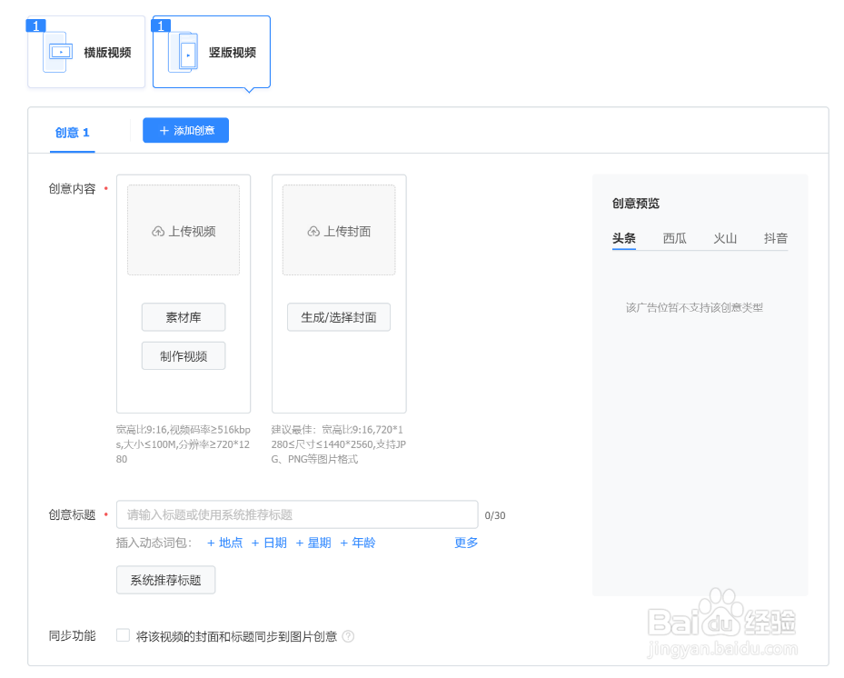Click 生成/选择封面 to choose a cover

pos(338,317)
